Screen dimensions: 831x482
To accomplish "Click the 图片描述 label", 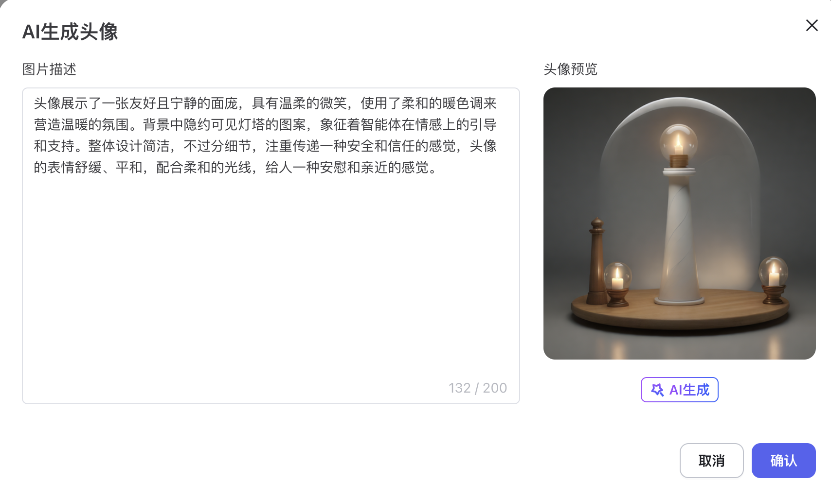I will click(x=49, y=69).
